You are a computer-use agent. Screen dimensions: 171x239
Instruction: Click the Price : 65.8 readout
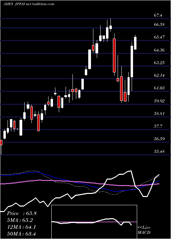pos(22,213)
